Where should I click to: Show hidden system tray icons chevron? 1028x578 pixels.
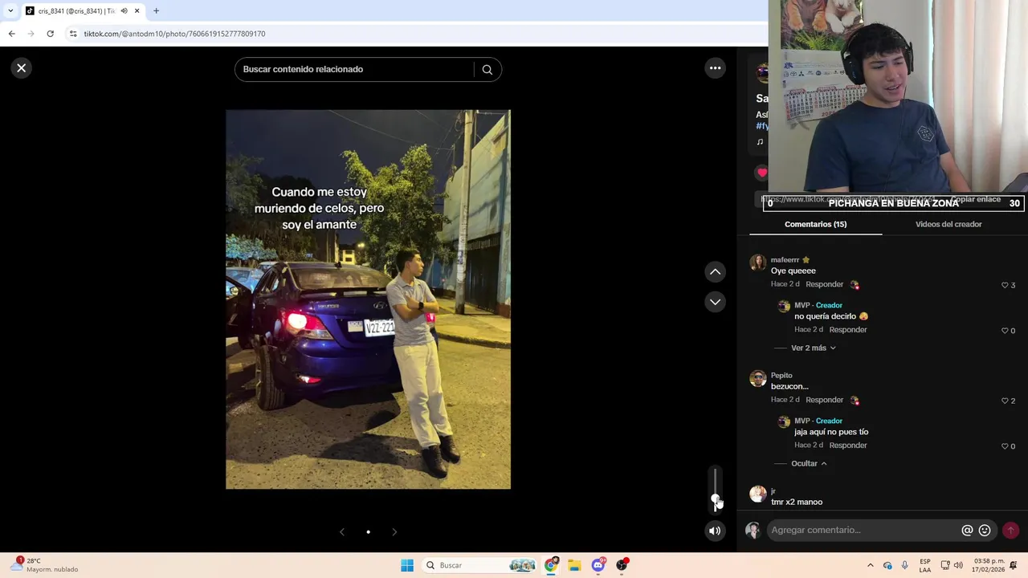pos(870,565)
